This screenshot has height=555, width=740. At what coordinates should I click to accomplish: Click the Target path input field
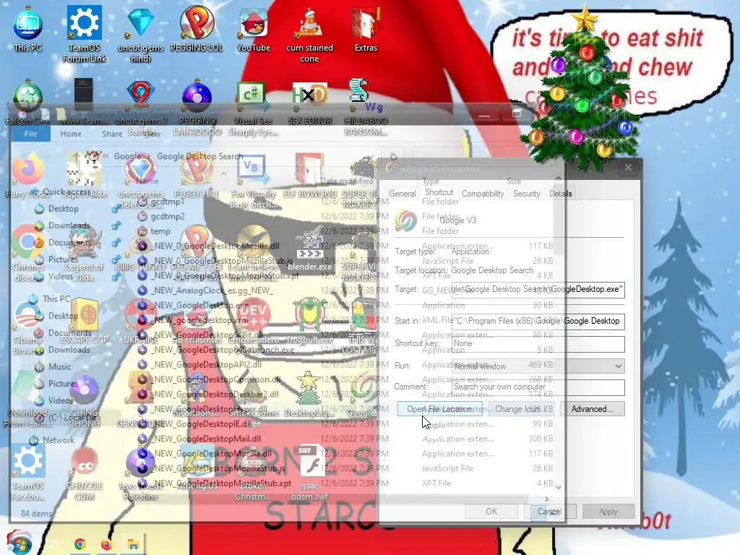click(538, 289)
